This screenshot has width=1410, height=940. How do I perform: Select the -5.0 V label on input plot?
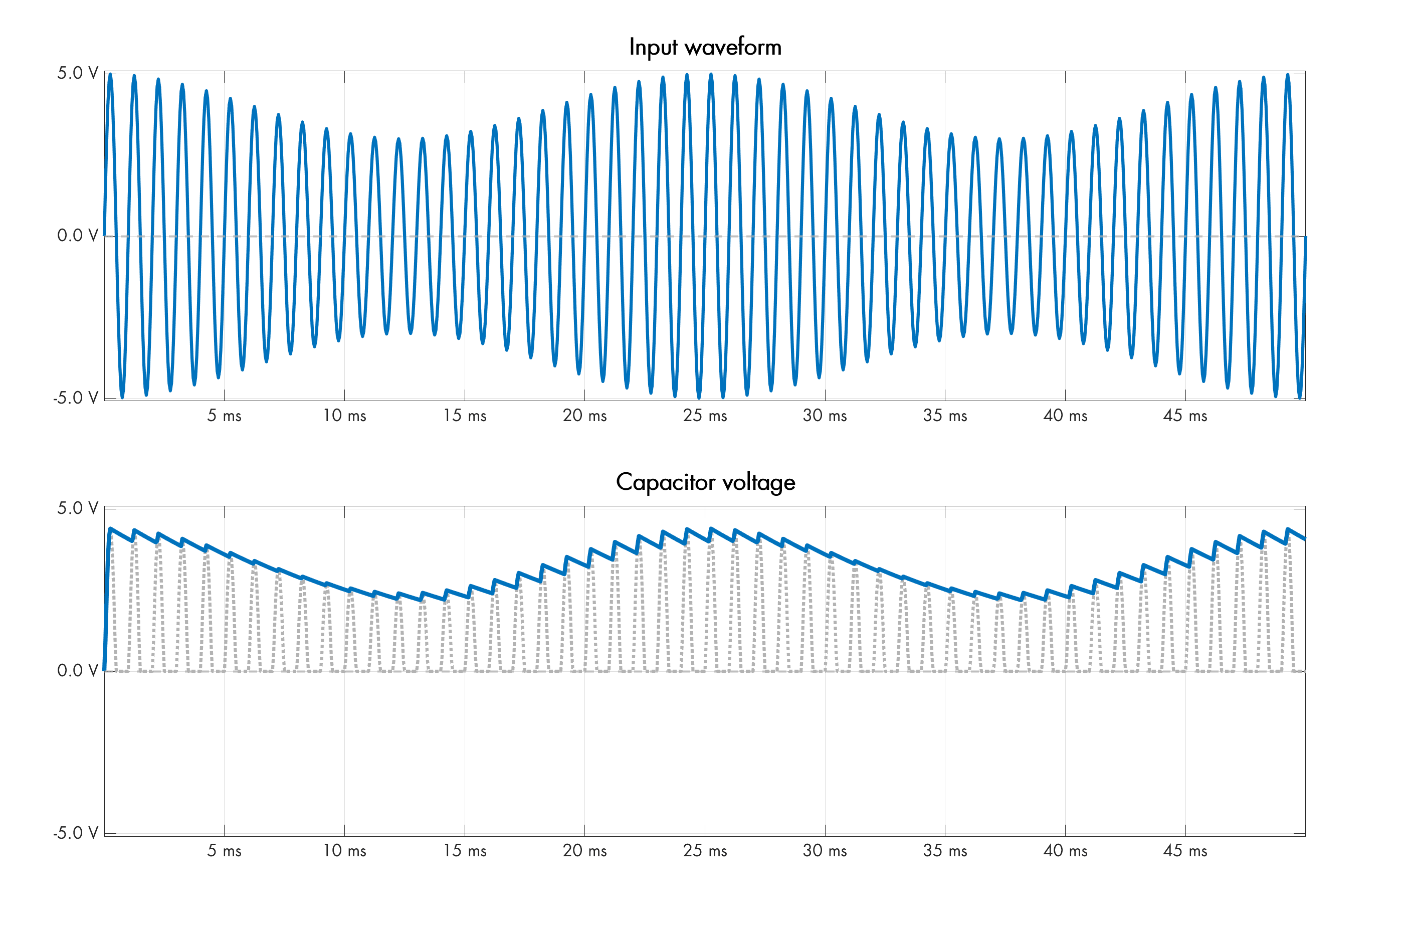tap(76, 398)
